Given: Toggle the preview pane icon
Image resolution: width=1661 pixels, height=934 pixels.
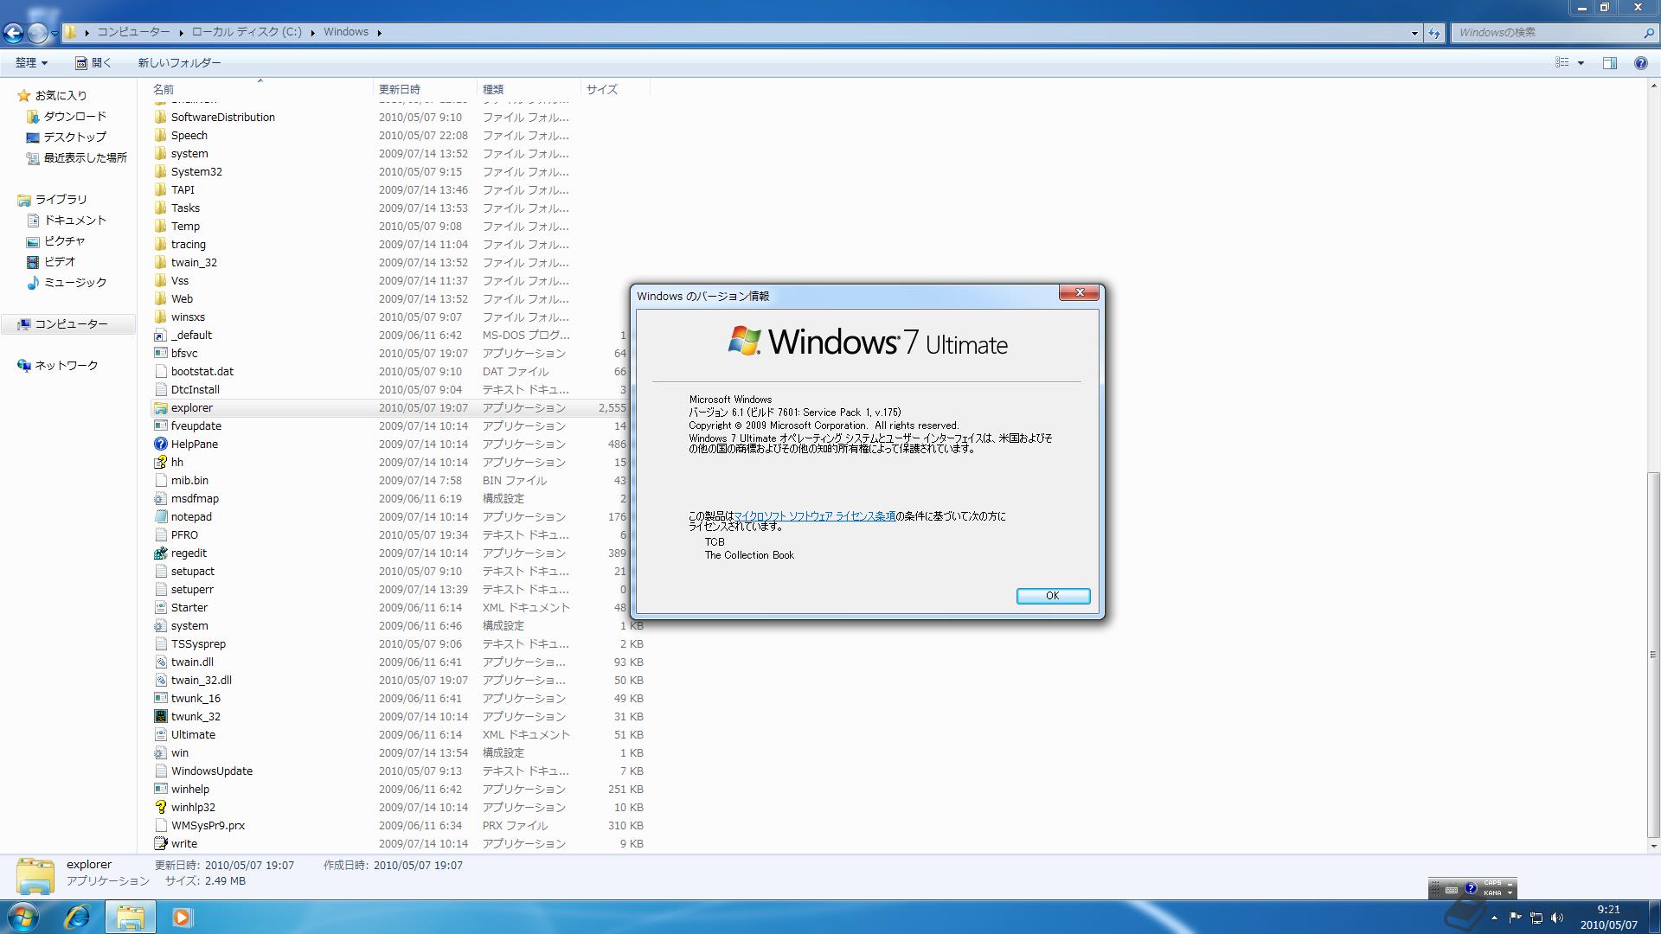Looking at the screenshot, I should pos(1610,62).
